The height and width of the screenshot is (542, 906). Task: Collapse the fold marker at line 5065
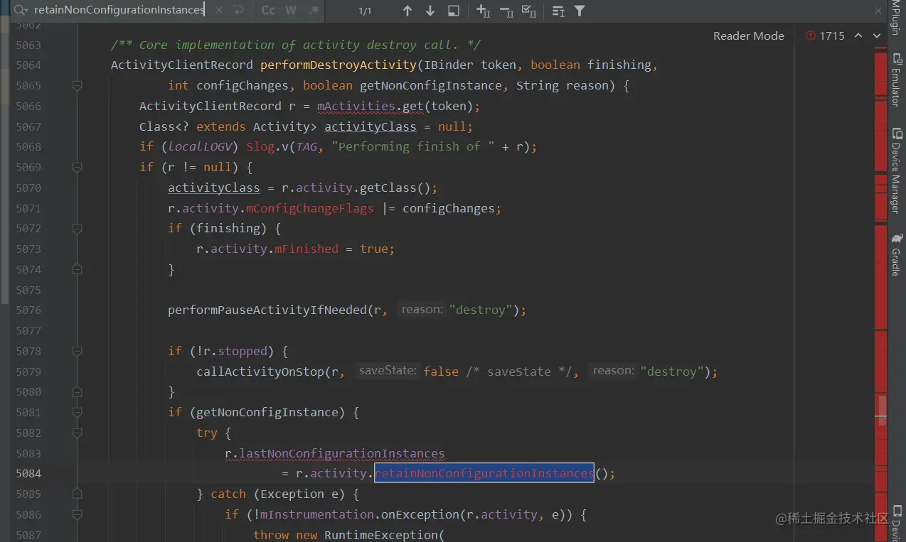(x=77, y=85)
